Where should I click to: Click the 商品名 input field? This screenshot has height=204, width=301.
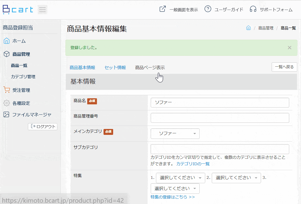pyautogui.click(x=220, y=103)
